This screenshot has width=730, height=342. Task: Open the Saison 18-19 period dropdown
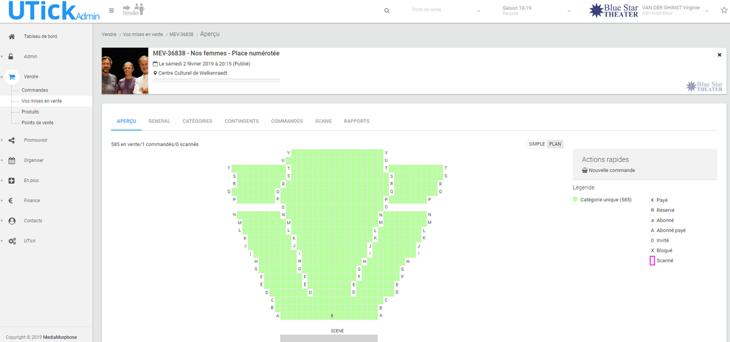pos(536,11)
